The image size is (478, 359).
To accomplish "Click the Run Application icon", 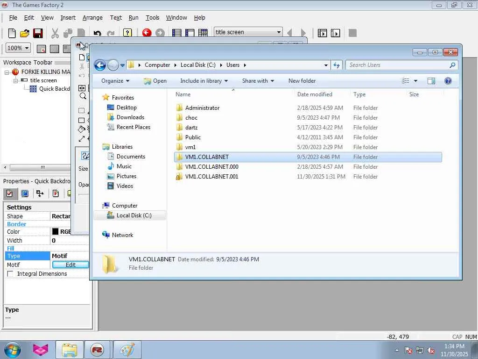I will pos(322,33).
